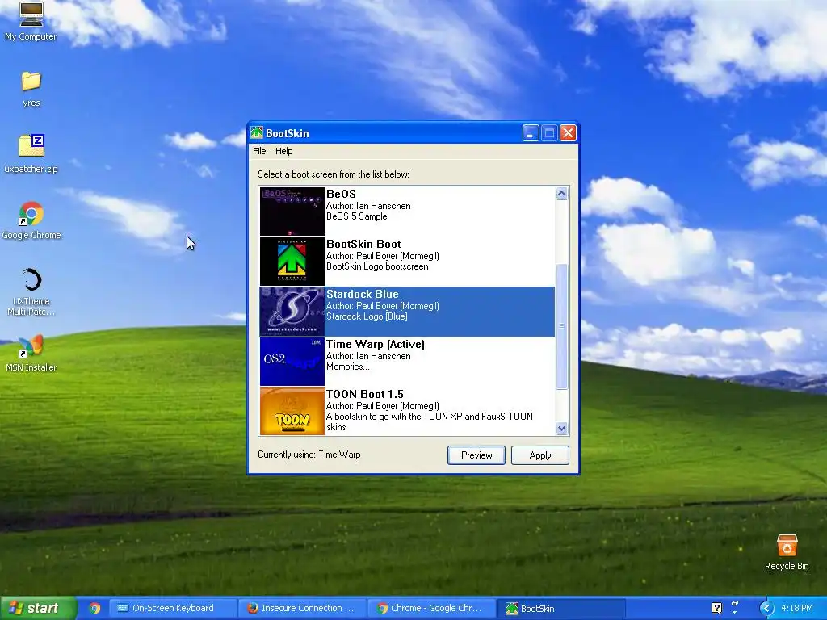
Task: Click the "BeOS 5 Sample" description text
Action: 356,216
